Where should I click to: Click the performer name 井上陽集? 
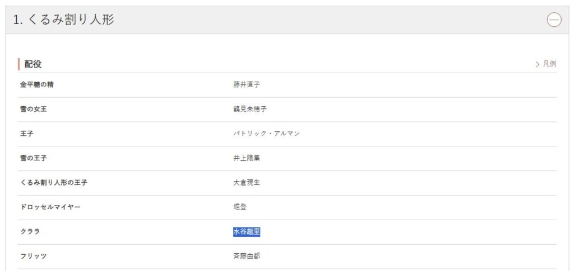coord(247,158)
